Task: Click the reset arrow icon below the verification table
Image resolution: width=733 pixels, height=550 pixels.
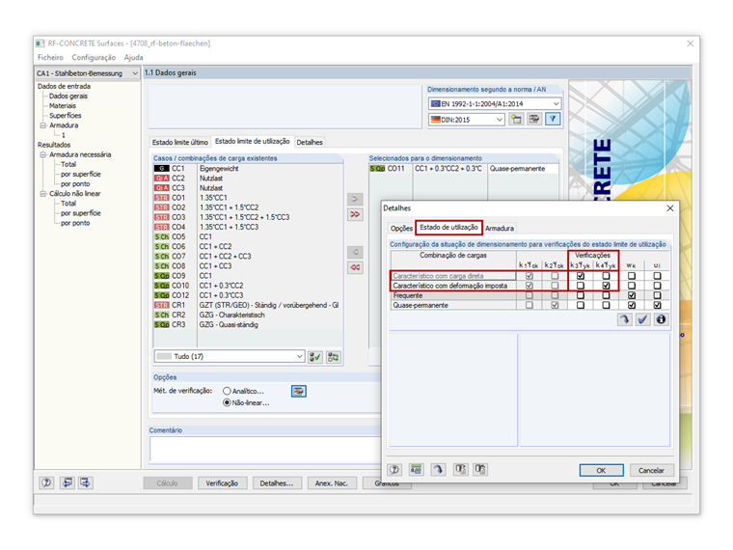Action: point(625,319)
